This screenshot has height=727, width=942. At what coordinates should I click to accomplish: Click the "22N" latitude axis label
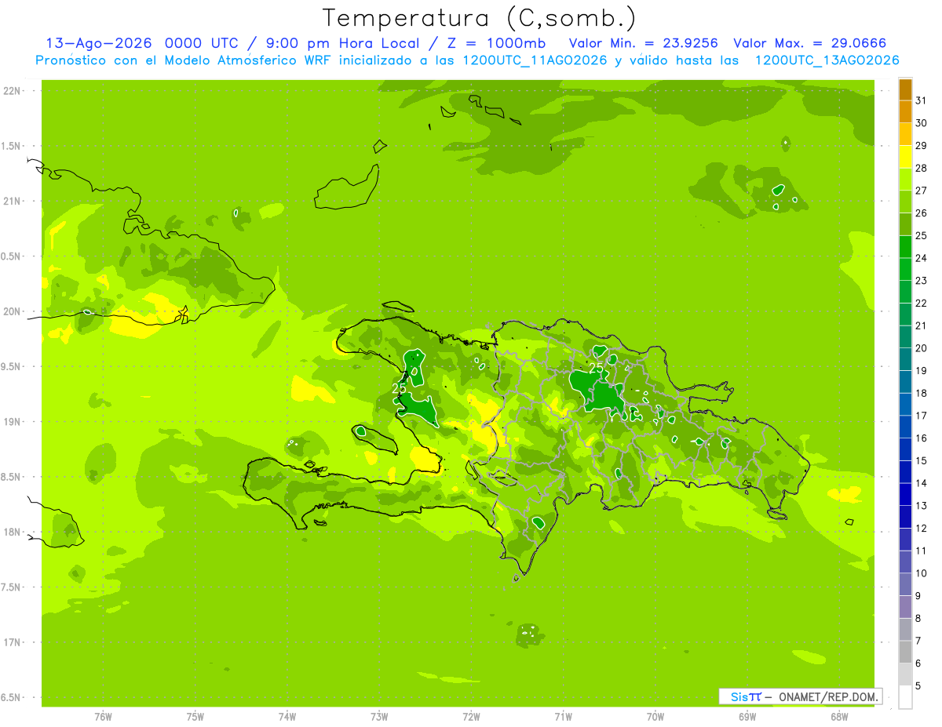point(12,91)
